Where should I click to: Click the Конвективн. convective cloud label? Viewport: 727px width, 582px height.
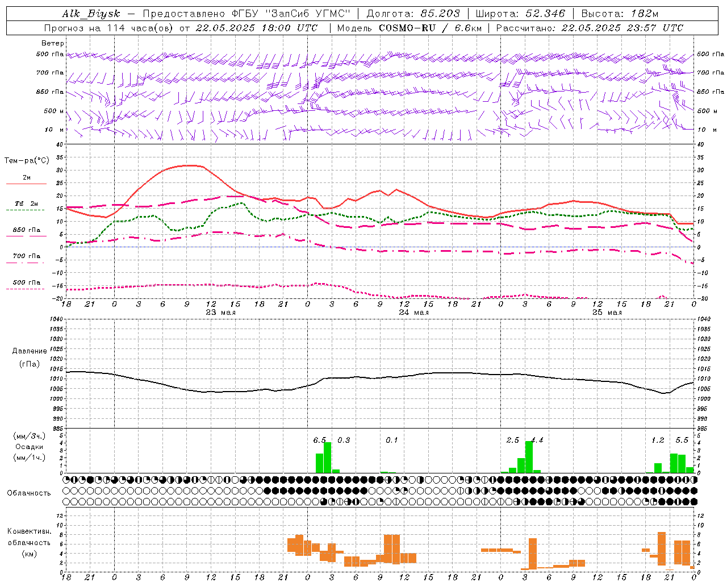pyautogui.click(x=29, y=531)
